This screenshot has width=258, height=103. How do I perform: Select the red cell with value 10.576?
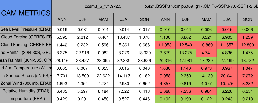(227, 83)
